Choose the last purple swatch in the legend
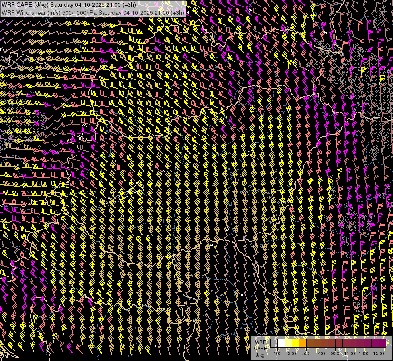The height and width of the screenshot is (361, 393). tap(382, 343)
